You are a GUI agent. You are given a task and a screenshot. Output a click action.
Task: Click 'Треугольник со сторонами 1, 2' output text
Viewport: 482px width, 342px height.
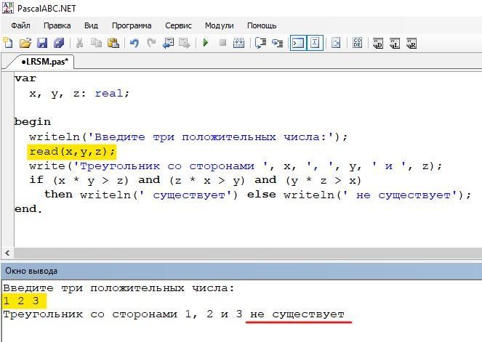pyautogui.click(x=108, y=314)
